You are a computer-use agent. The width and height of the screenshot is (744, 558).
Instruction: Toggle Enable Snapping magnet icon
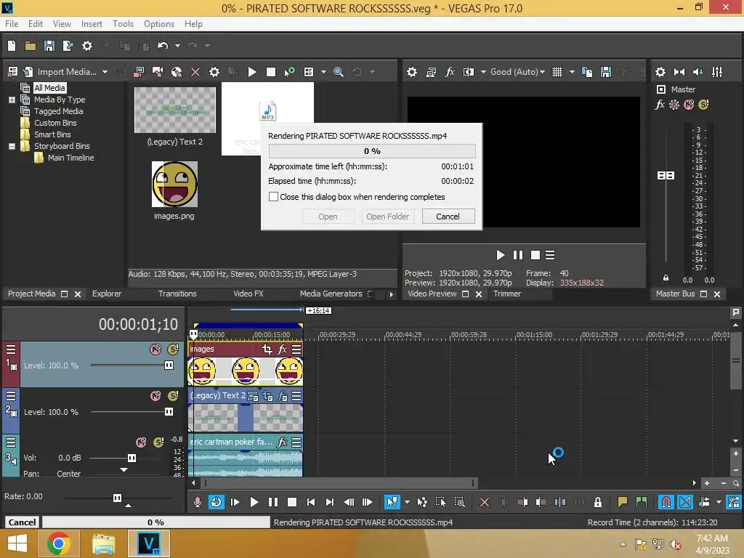coord(666,502)
